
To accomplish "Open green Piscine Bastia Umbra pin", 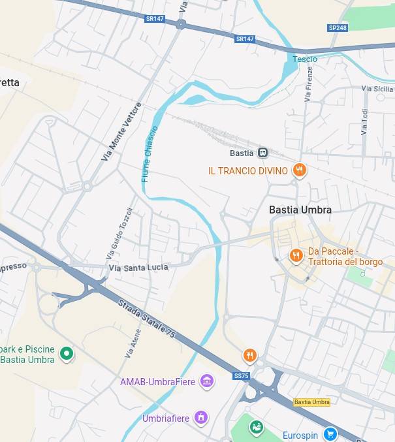I will [x=67, y=354].
